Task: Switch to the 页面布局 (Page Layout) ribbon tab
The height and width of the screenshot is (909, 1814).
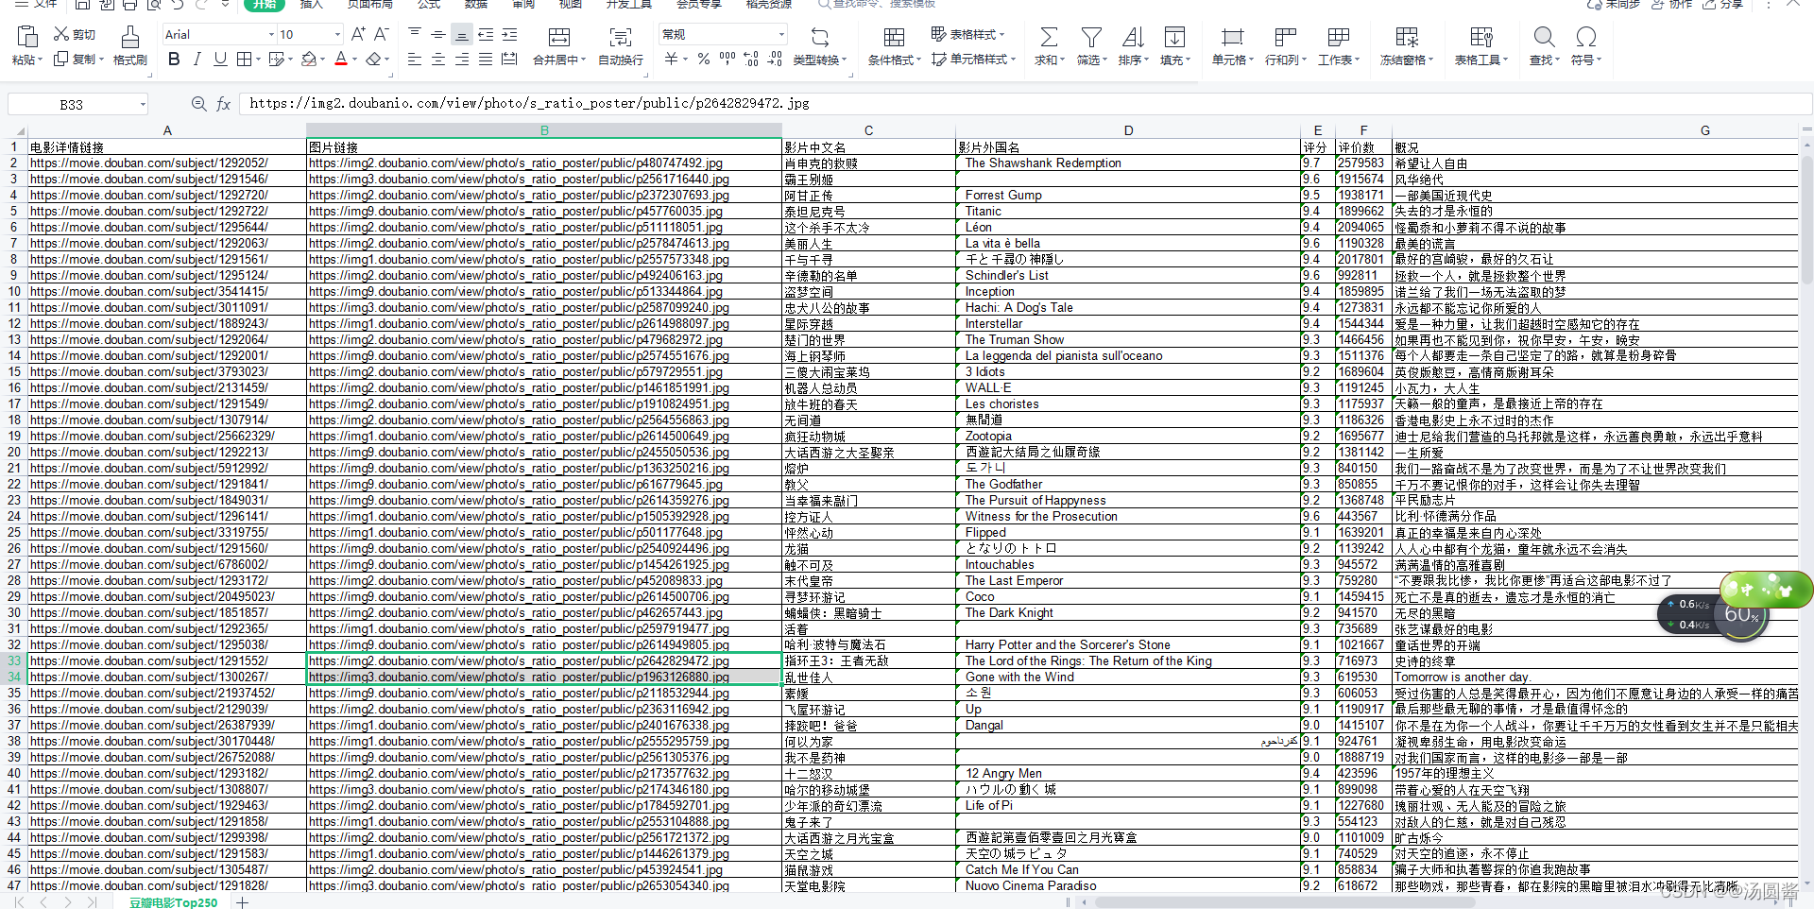Action: (369, 4)
